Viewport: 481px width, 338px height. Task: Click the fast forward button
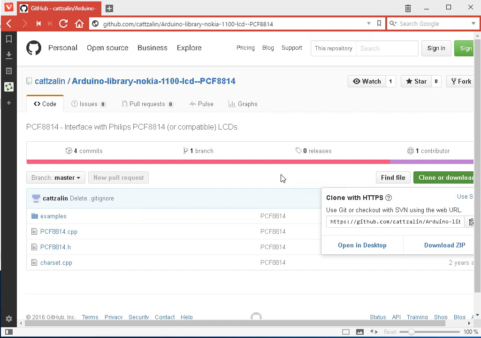pyautogui.click(x=50, y=23)
